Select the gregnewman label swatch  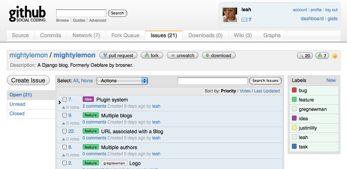pos(294,109)
